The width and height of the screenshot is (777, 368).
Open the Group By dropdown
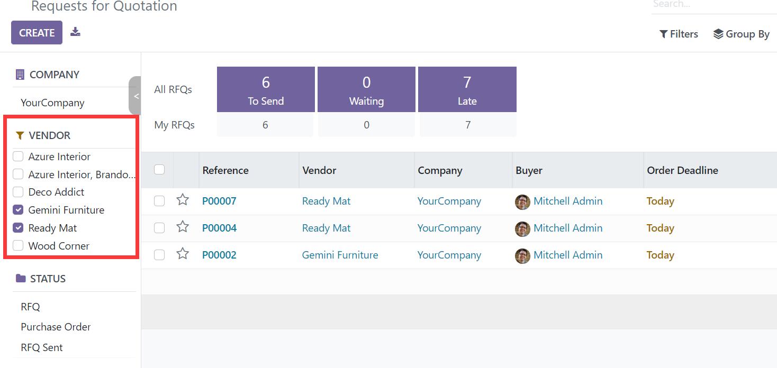pyautogui.click(x=741, y=34)
